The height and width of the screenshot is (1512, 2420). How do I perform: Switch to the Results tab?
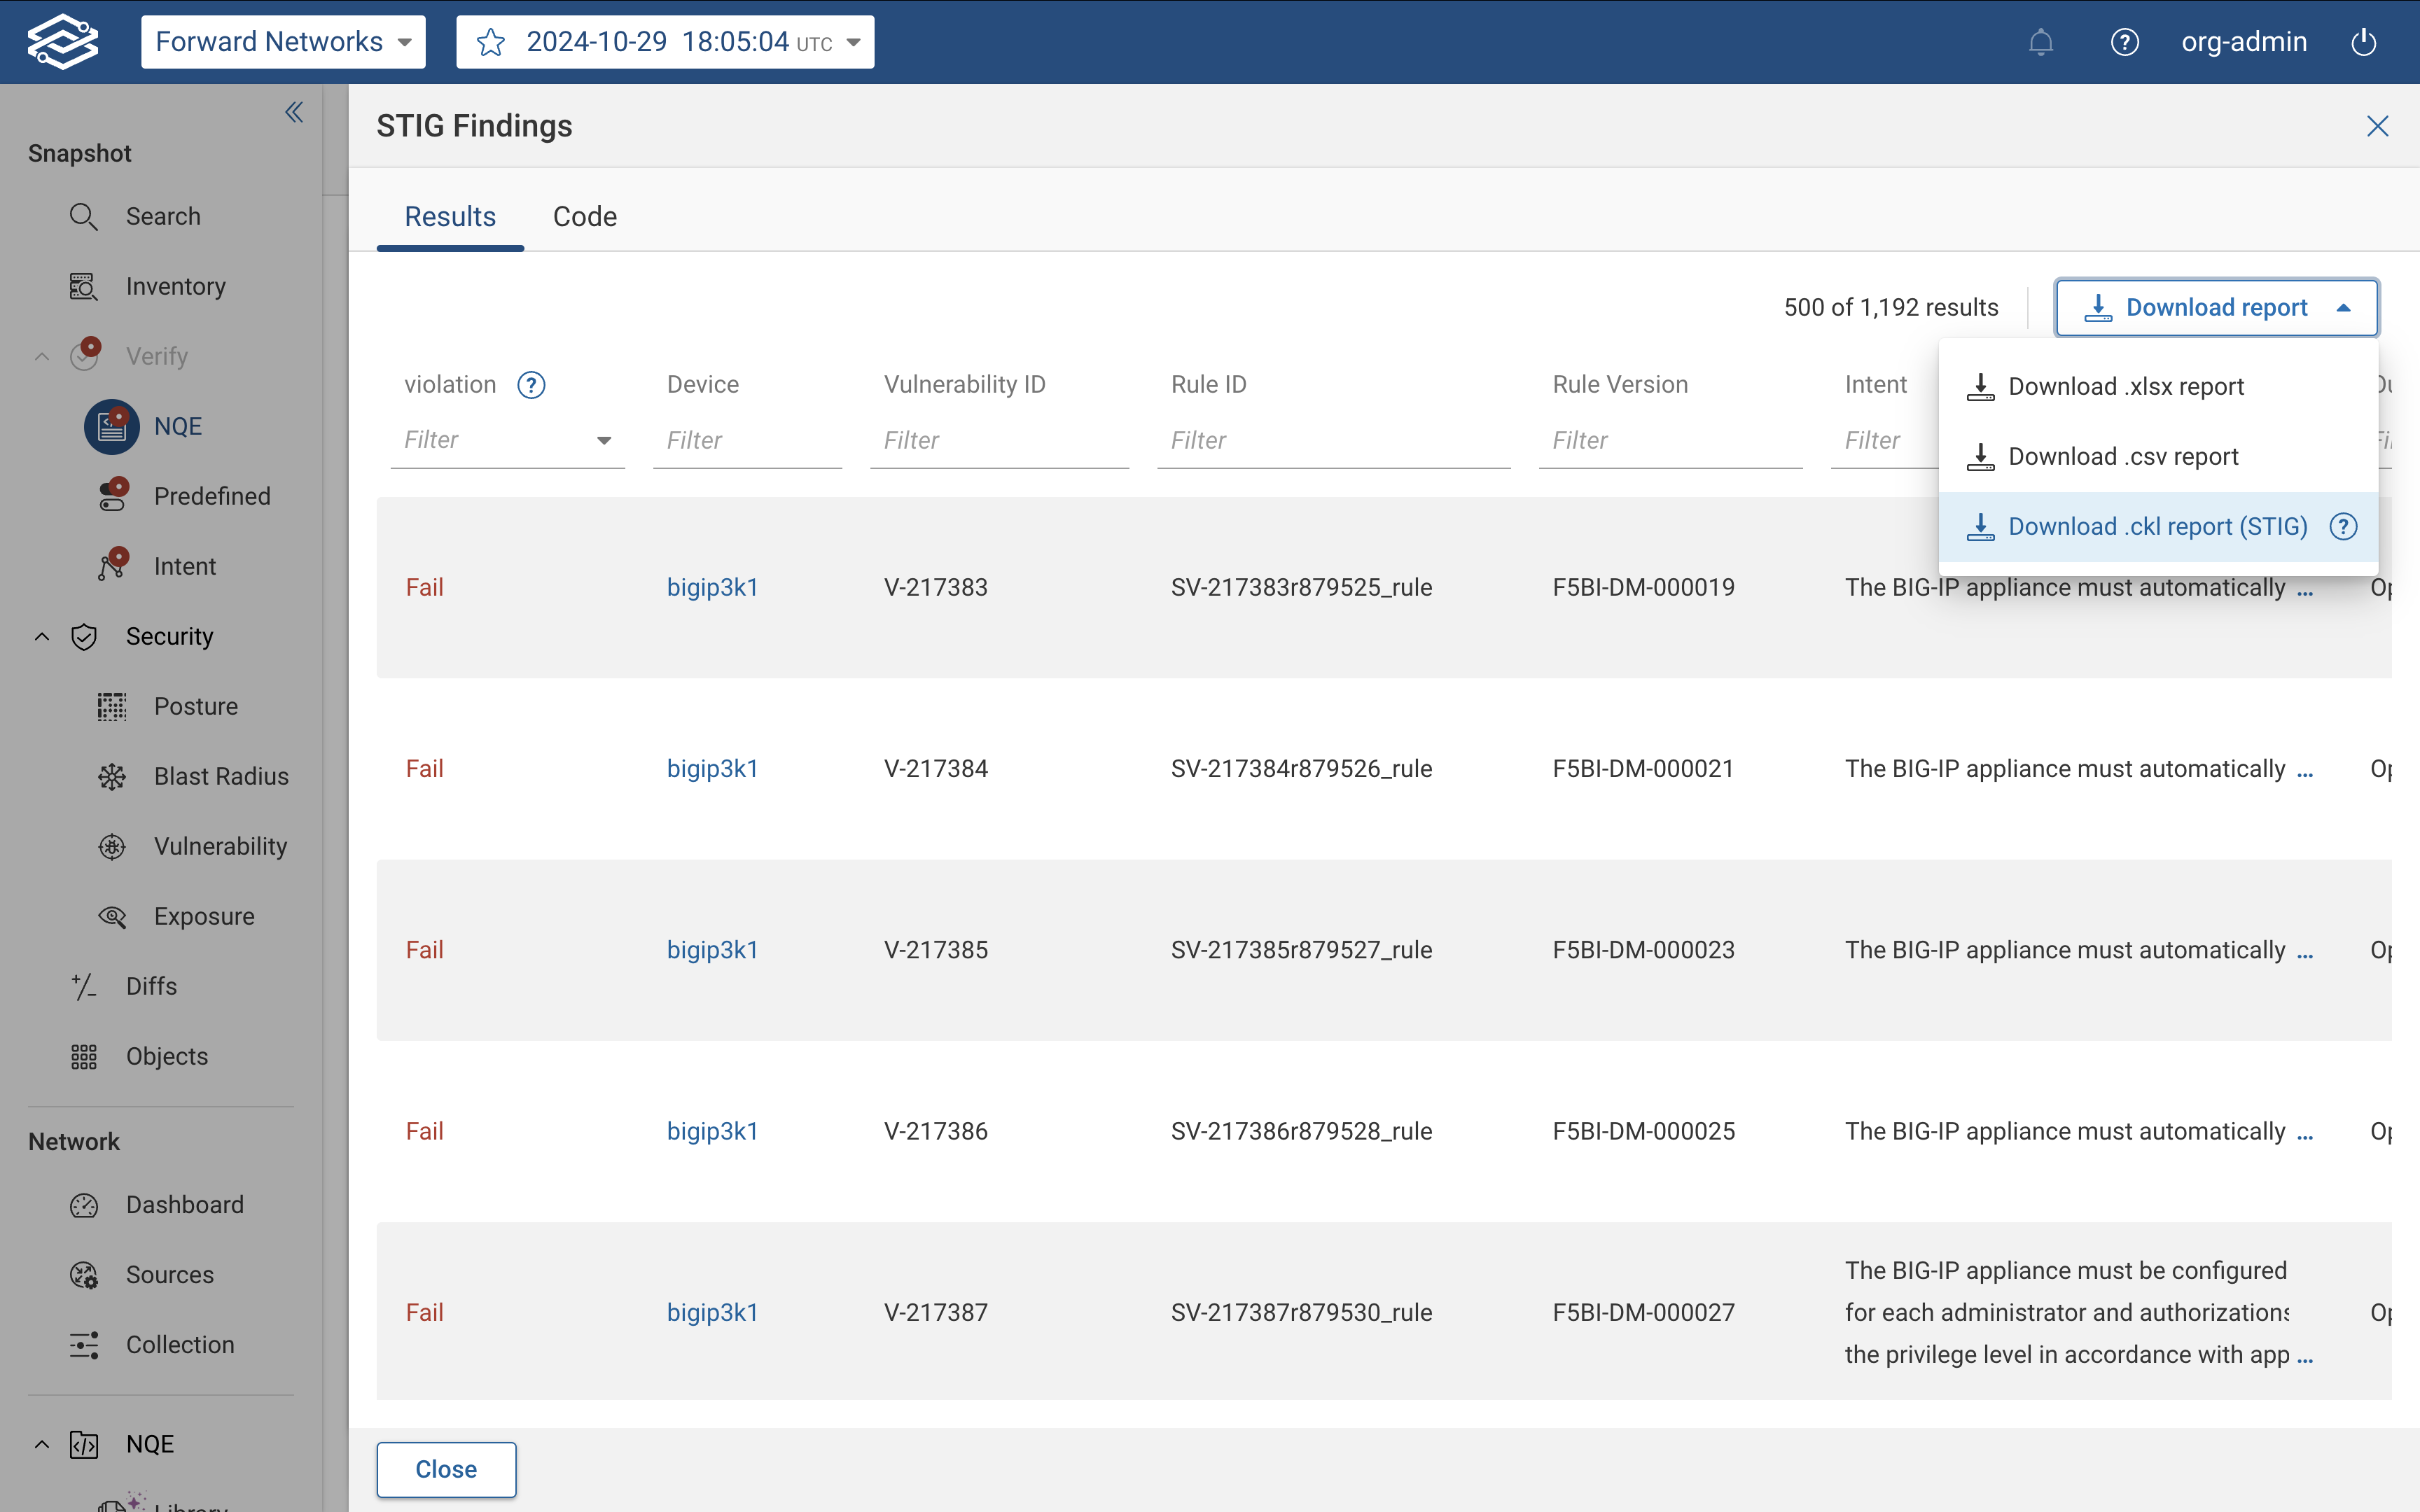coord(450,216)
